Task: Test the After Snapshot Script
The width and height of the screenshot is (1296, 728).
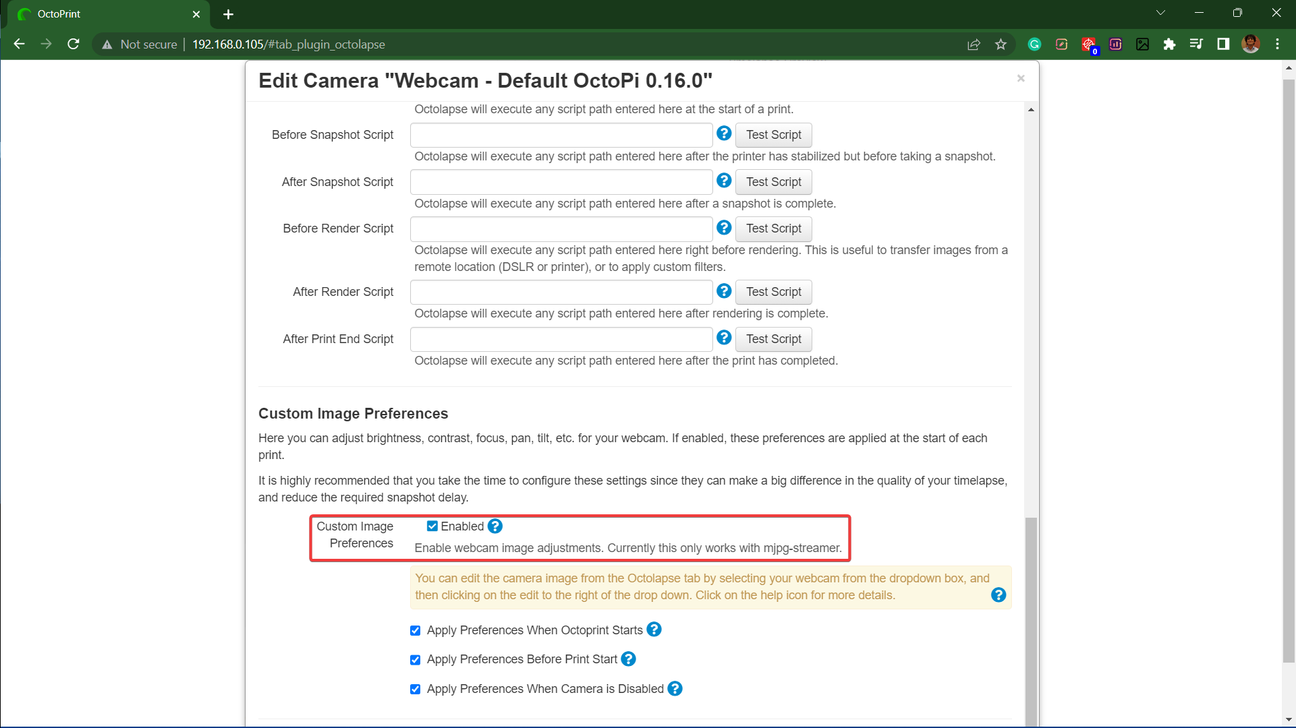Action: [x=773, y=182]
